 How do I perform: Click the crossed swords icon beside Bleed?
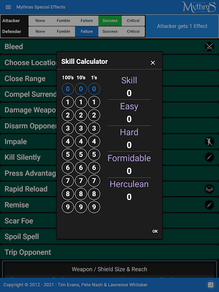click(209, 47)
